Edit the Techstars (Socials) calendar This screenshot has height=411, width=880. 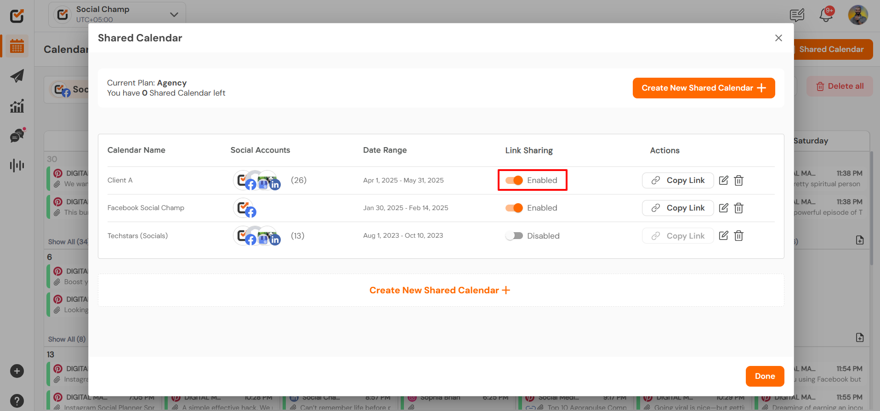point(723,235)
